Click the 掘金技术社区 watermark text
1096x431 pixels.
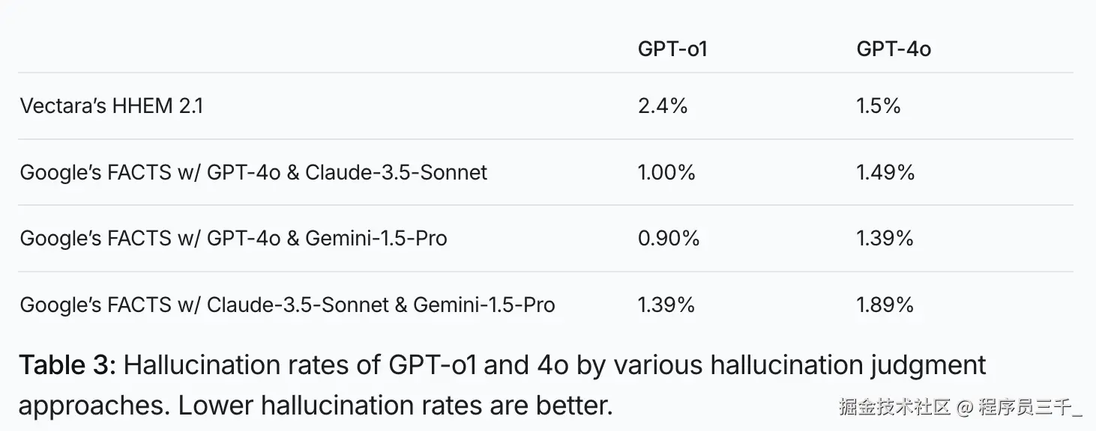tap(895, 407)
